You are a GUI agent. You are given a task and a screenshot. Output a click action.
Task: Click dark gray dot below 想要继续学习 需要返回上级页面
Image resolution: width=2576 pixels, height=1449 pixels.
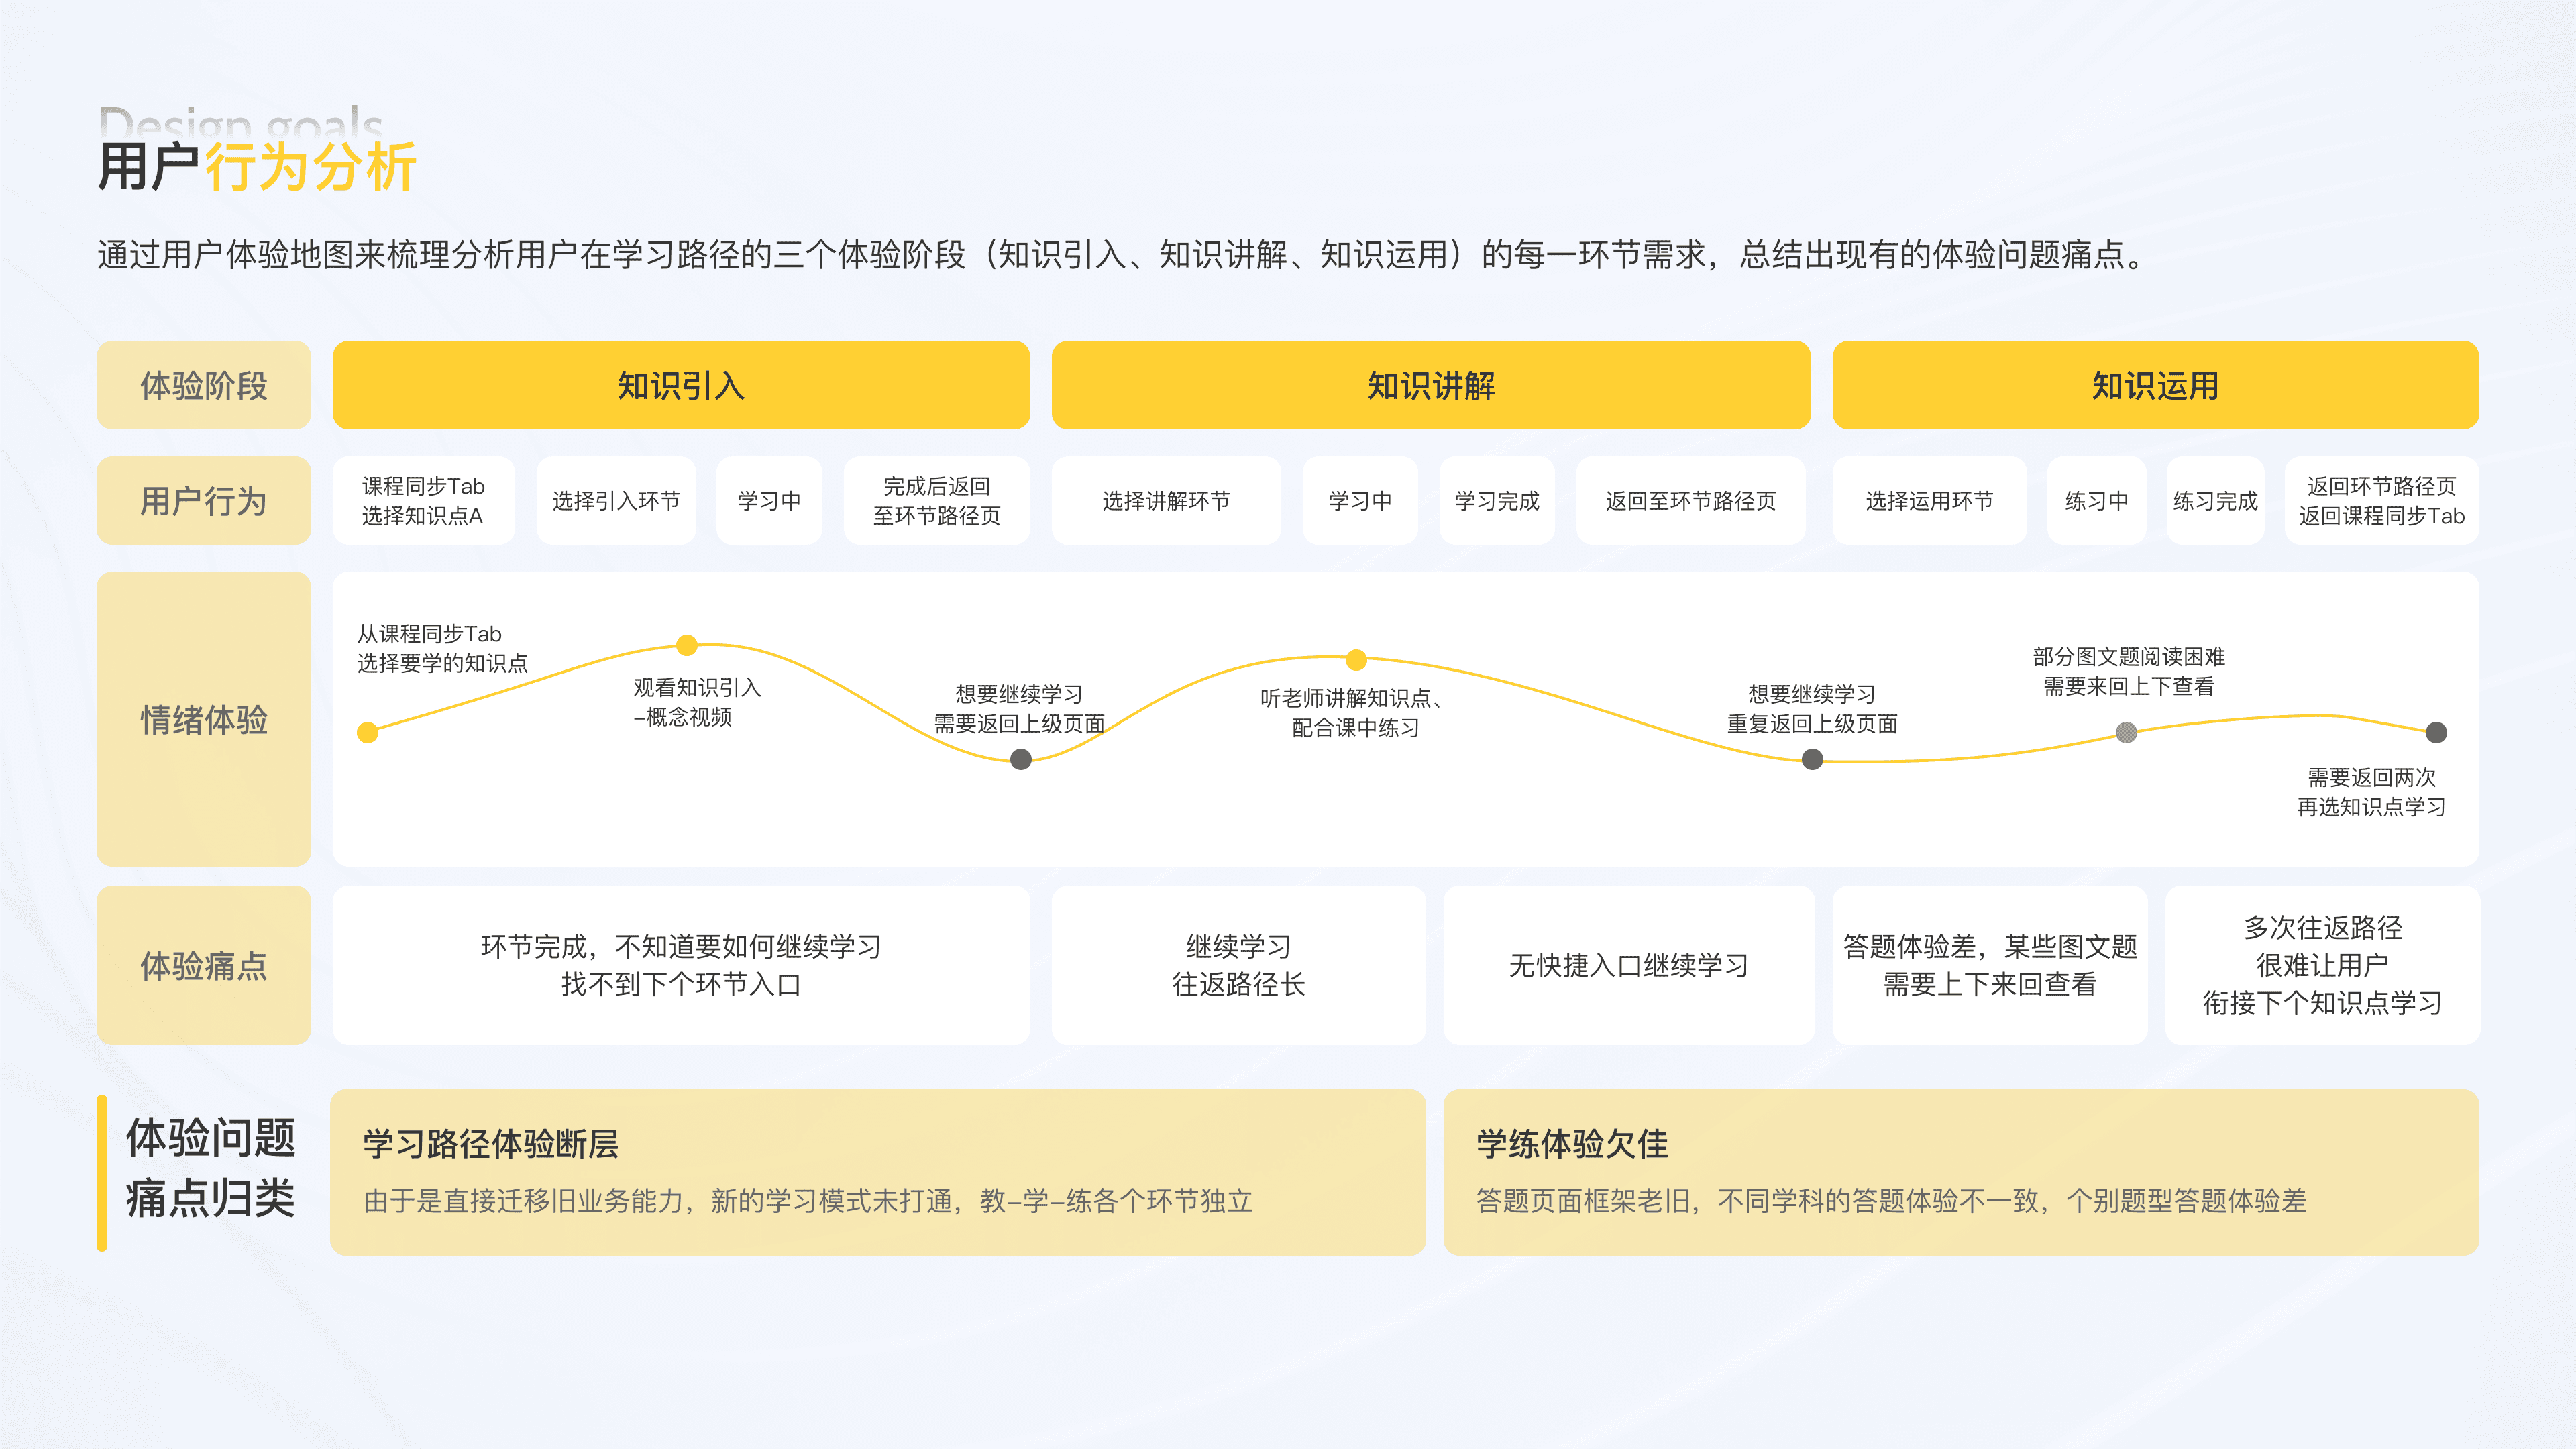coord(1020,760)
